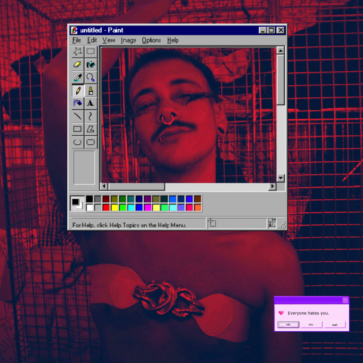The height and width of the screenshot is (363, 363).
Task: Click the vertical scrollbar up arrow
Action: pyautogui.click(x=281, y=50)
